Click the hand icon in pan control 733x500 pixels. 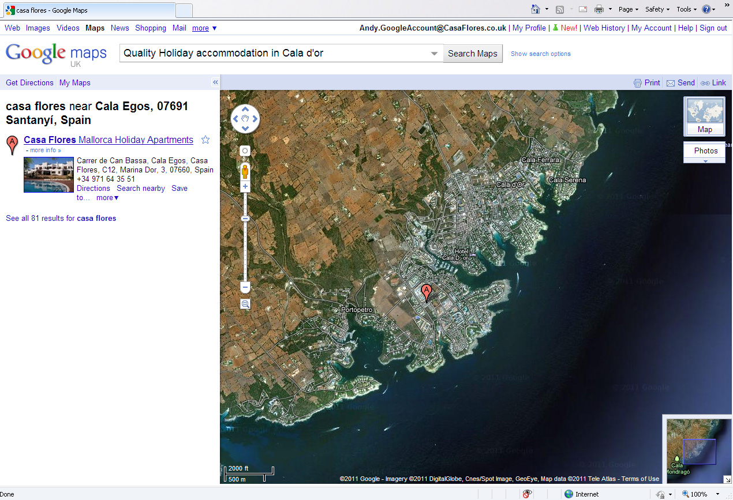coord(245,119)
